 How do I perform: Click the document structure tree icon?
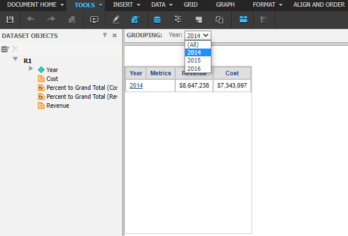(x=178, y=20)
